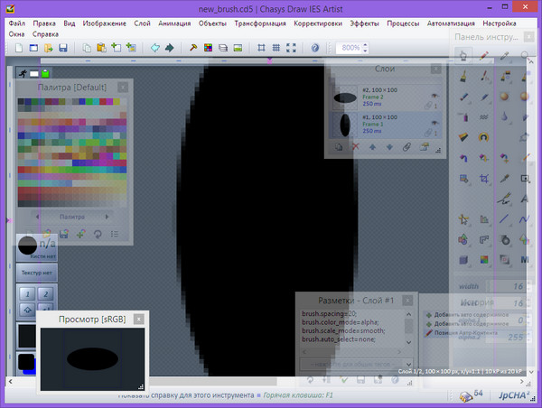Click the Undo arrow in toolbar
This screenshot has height=408, width=542.
pyautogui.click(x=154, y=47)
